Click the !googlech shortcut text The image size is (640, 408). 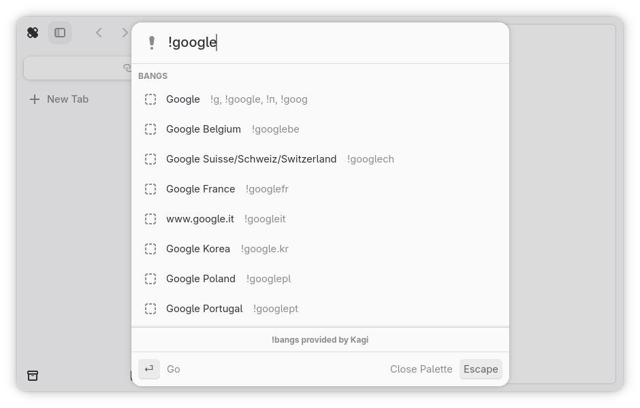pyautogui.click(x=370, y=159)
